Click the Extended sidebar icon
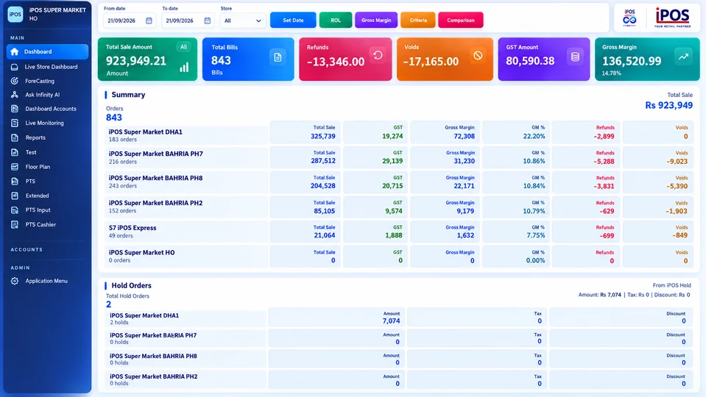Screen dimensions: 706x397 tap(15, 196)
